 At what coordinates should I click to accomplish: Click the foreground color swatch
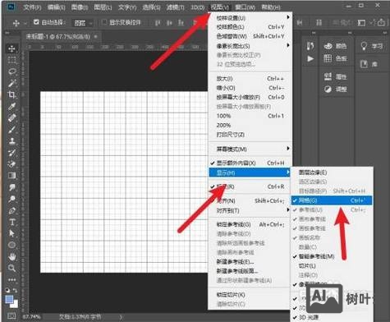10,300
